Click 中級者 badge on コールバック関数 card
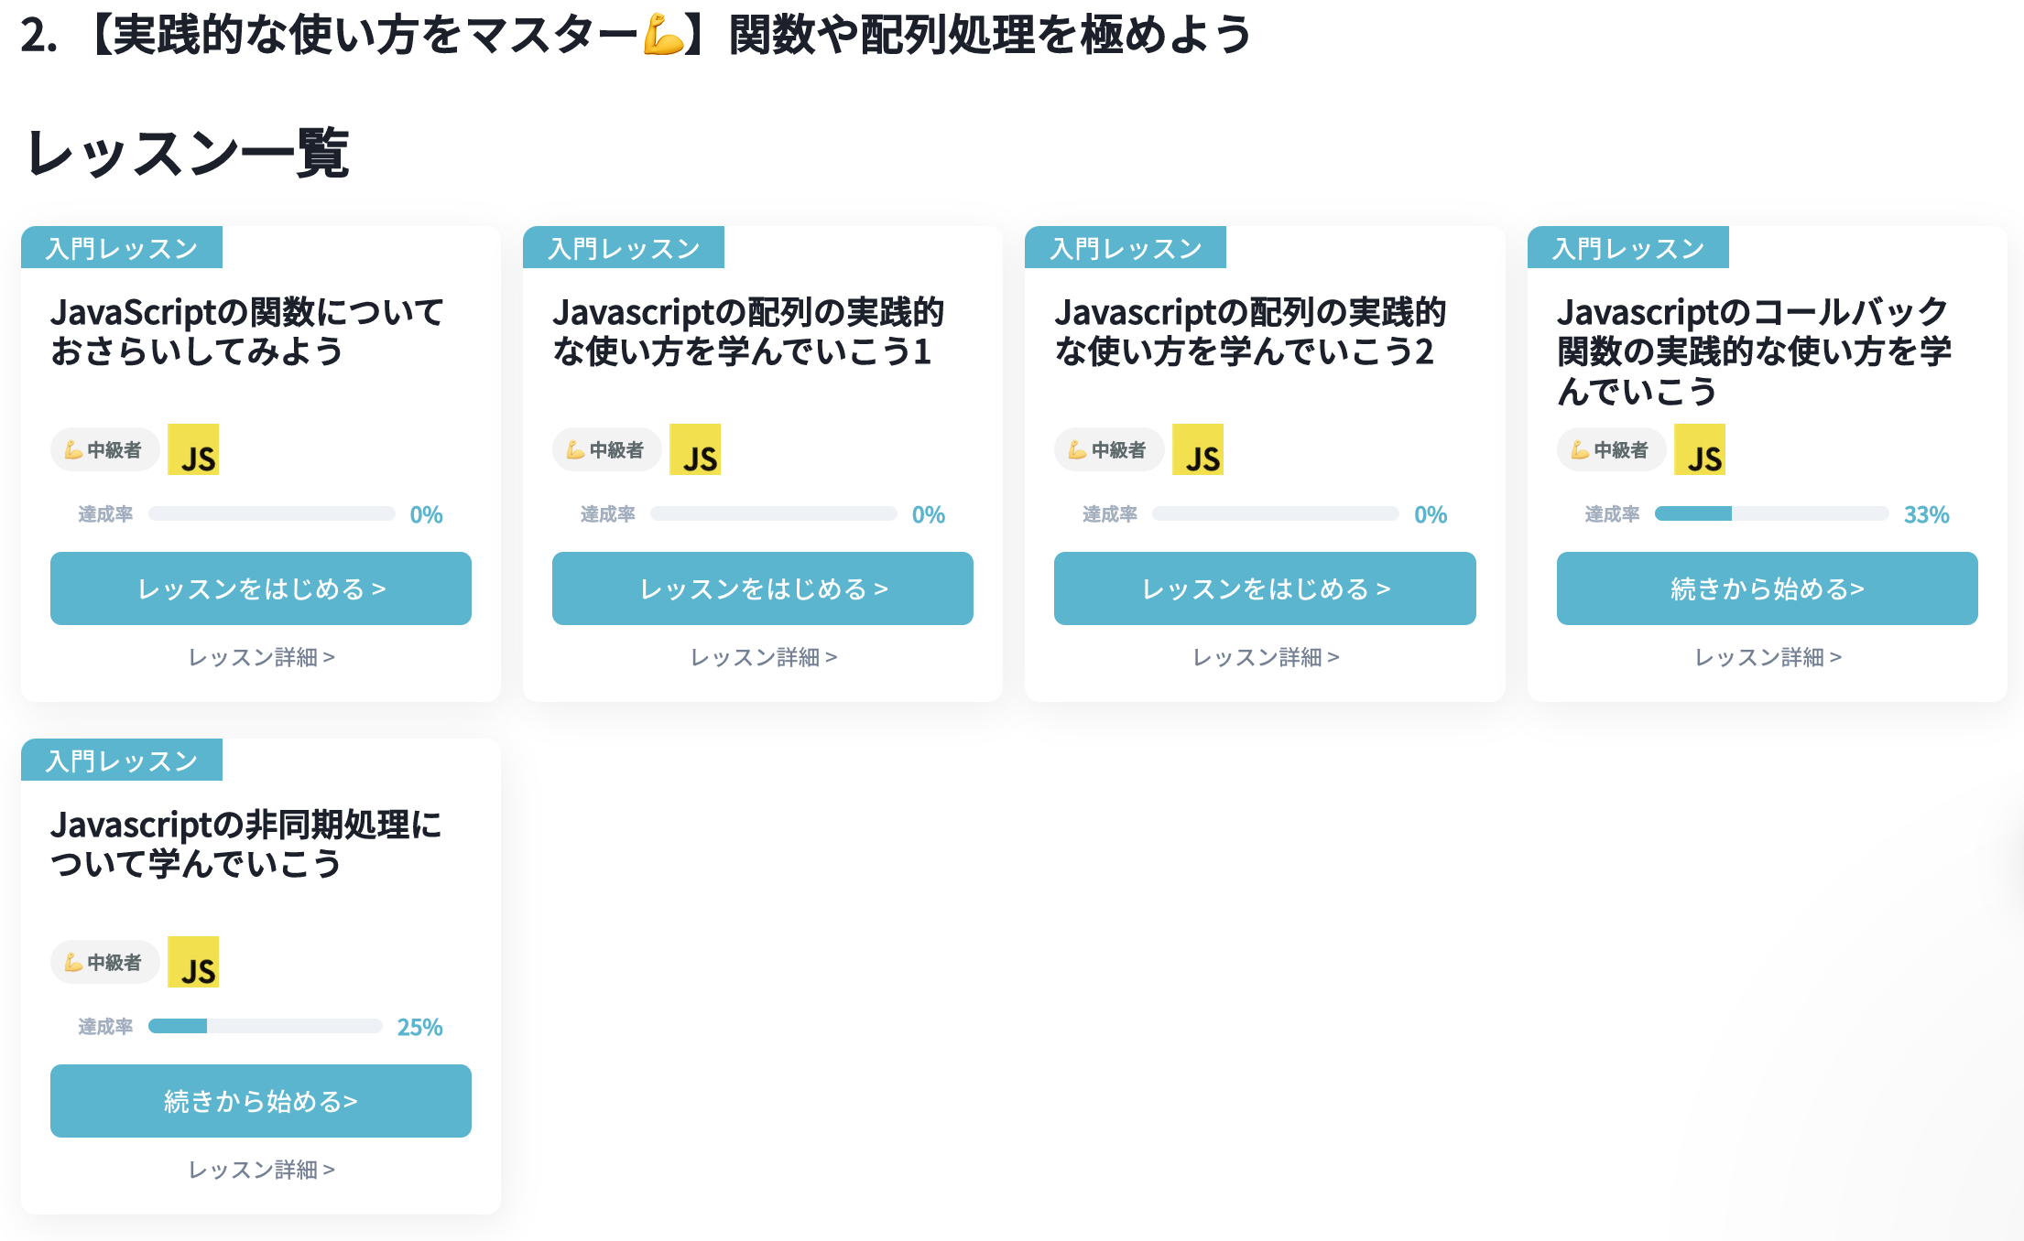The image size is (2024, 1241). pos(1611,449)
